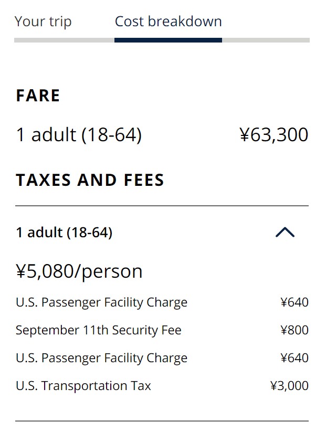Click Passenger Facility Charge above the Security Fee
This screenshot has height=431, width=326.
tap(101, 302)
